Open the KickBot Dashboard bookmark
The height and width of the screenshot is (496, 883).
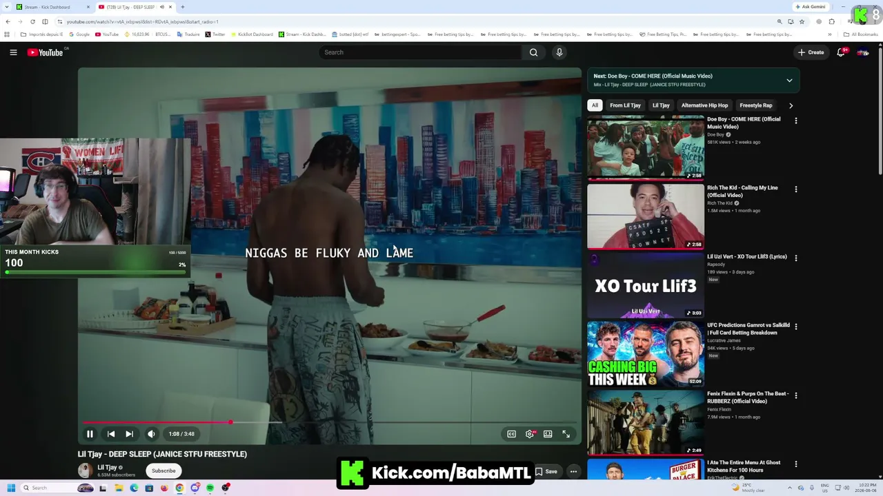click(252, 34)
